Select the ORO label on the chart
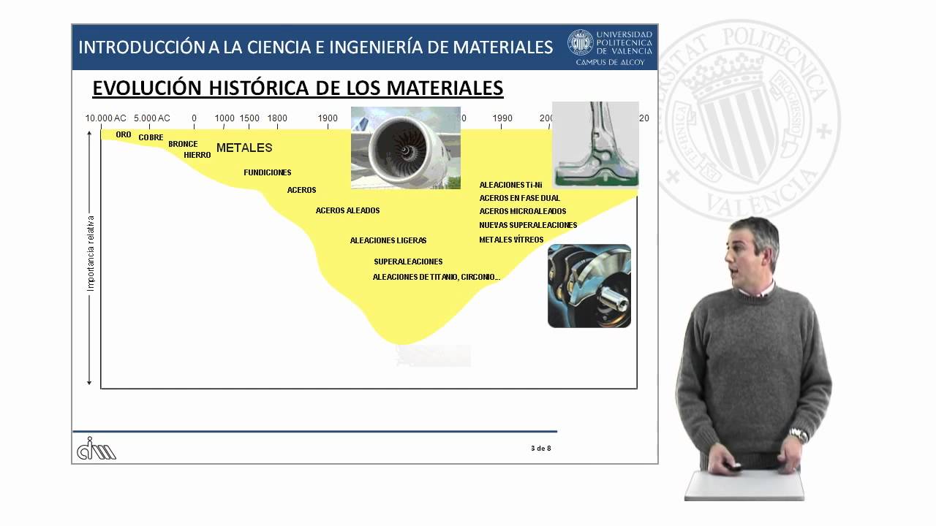This screenshot has width=936, height=526. tap(124, 135)
